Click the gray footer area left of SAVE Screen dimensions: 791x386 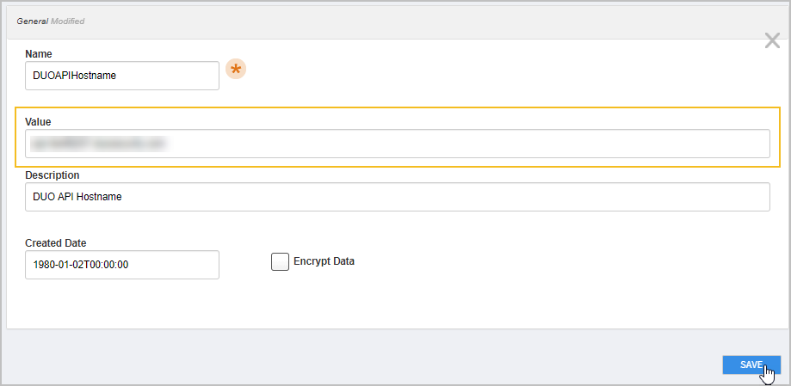(344, 361)
